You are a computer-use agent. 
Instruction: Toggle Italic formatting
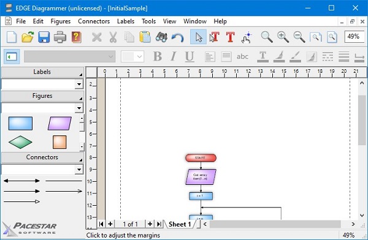[174, 56]
